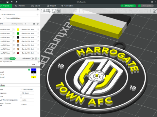Click white filament 3 cell in object list

pyautogui.click(x=34, y=75)
